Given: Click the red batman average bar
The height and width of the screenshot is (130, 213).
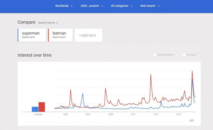Looking at the screenshot, I should coord(42,107).
